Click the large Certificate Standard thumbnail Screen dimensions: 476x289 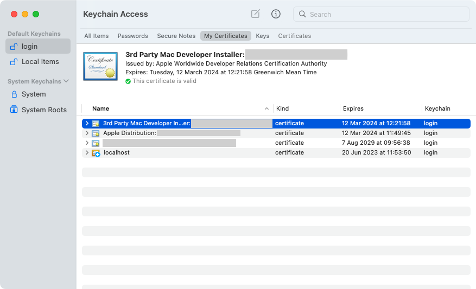point(100,66)
